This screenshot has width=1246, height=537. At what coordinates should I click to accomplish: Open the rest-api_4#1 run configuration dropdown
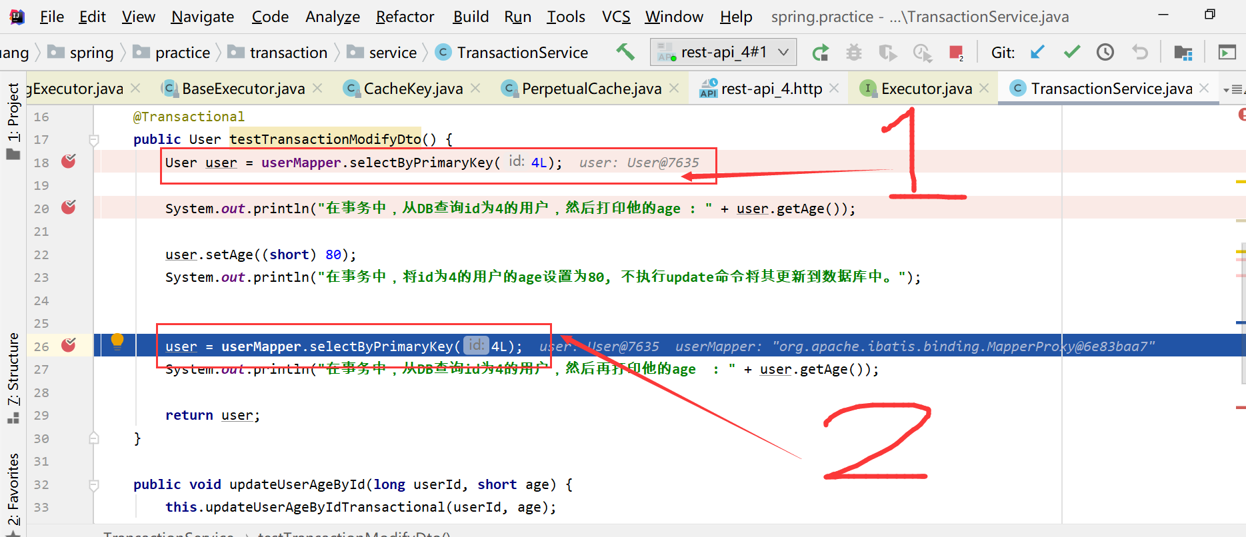coord(723,52)
